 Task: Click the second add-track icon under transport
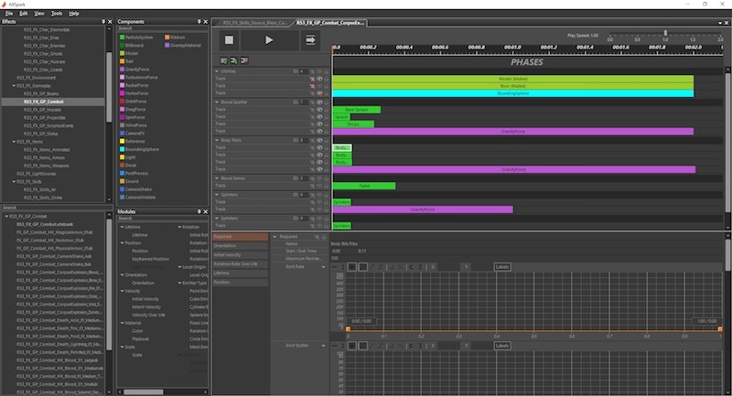pyautogui.click(x=233, y=60)
